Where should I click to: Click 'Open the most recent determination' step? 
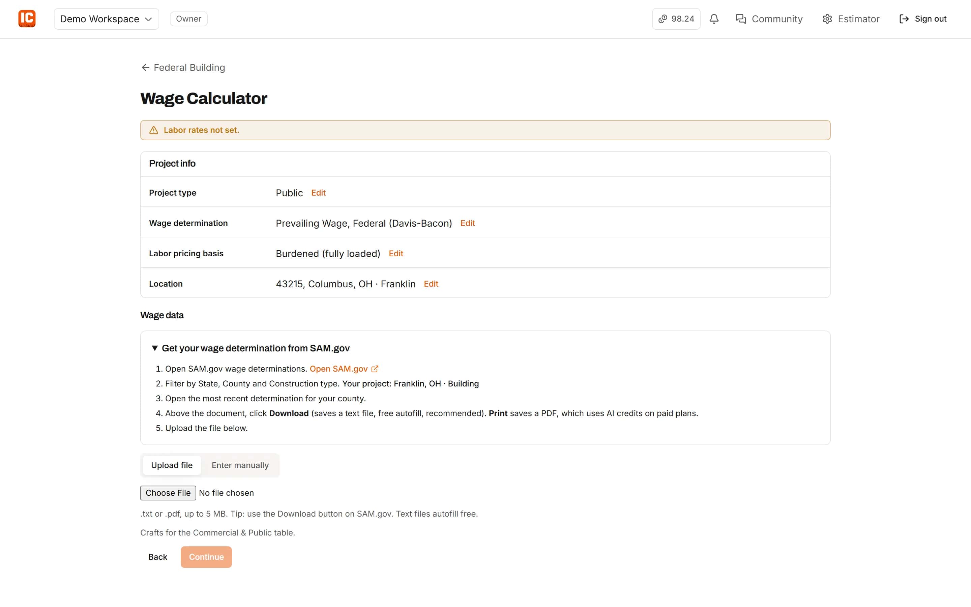tap(265, 399)
